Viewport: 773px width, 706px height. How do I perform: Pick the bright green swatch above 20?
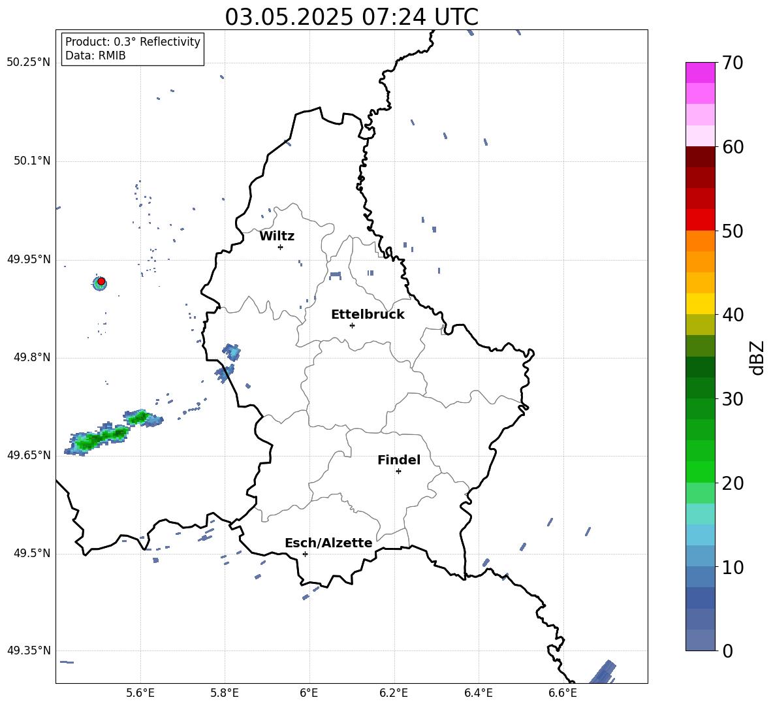tap(700, 472)
